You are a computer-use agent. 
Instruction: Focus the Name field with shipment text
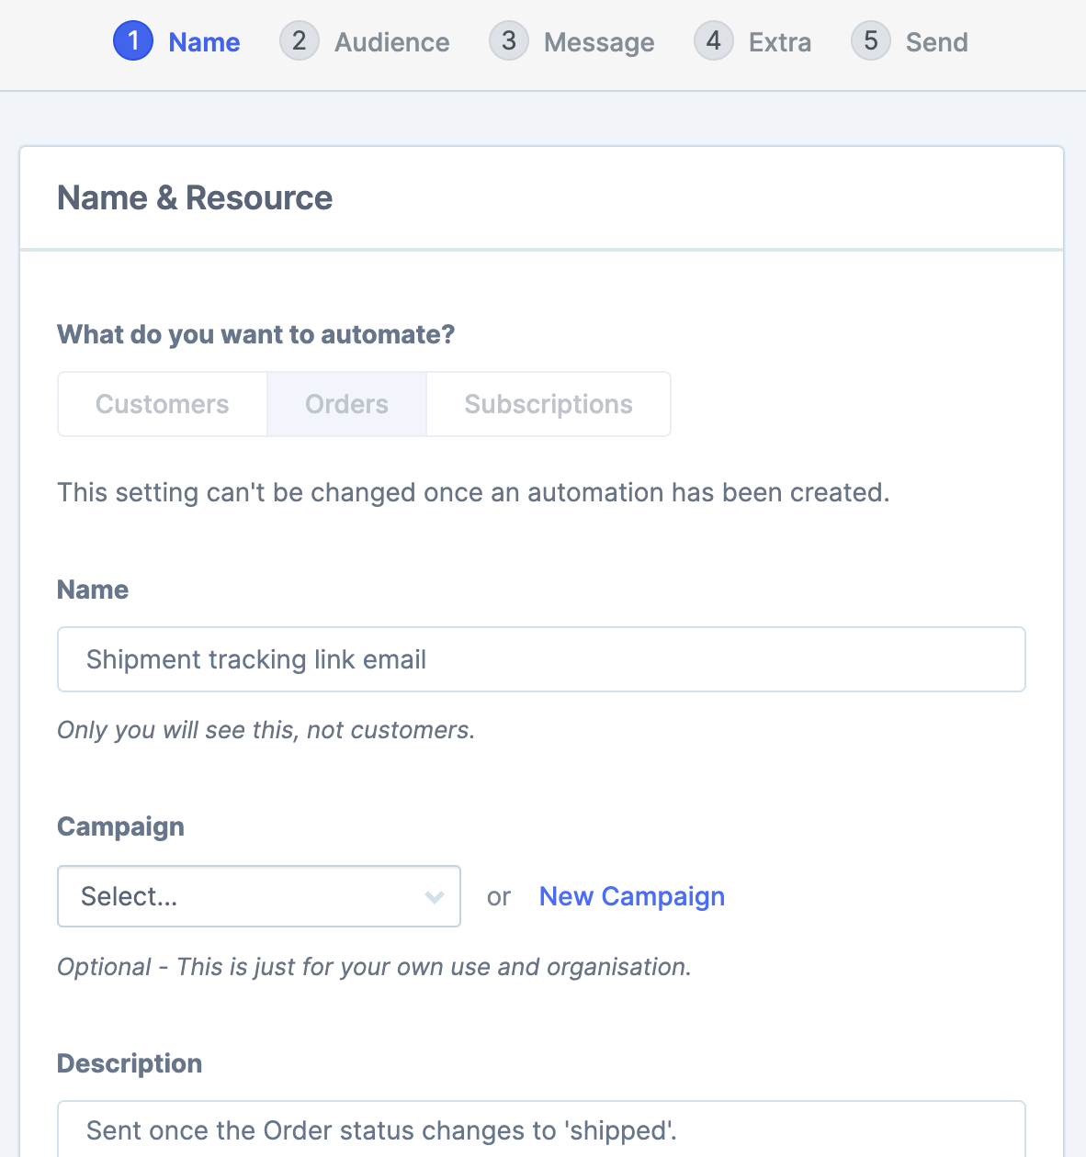coord(541,659)
